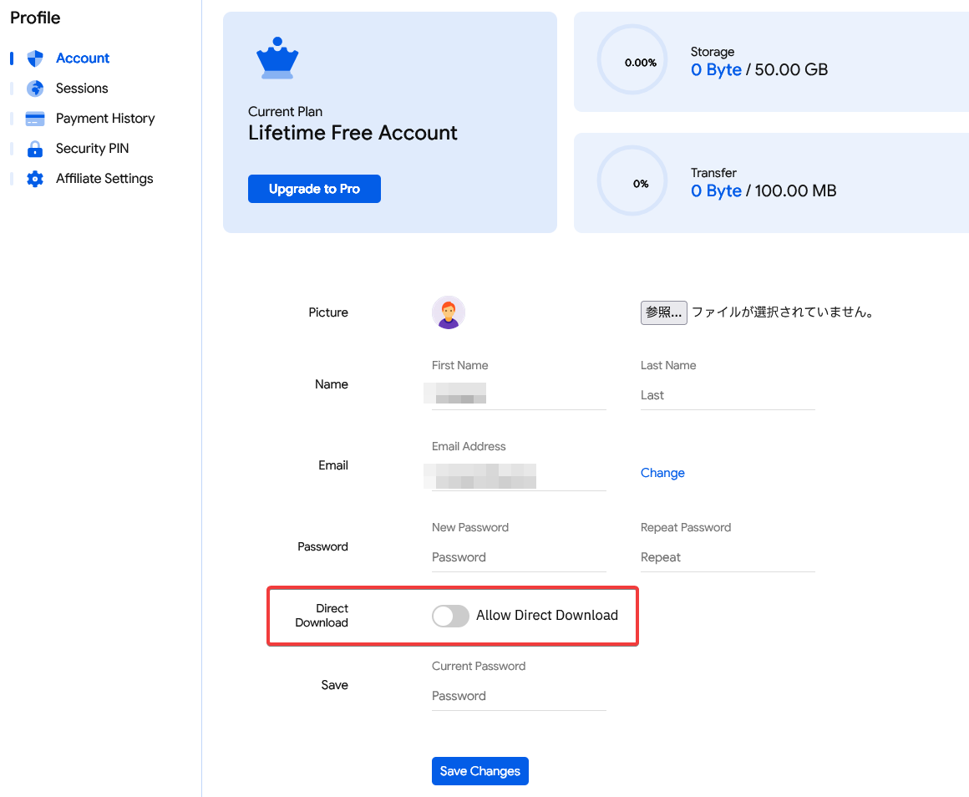Enable the Allow Direct Download toggle
969x797 pixels.
pyautogui.click(x=450, y=617)
